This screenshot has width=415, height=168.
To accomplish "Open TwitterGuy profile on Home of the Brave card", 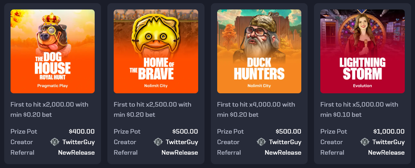I will [x=182, y=142].
